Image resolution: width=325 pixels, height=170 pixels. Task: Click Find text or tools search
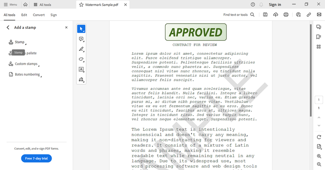tap(239, 15)
